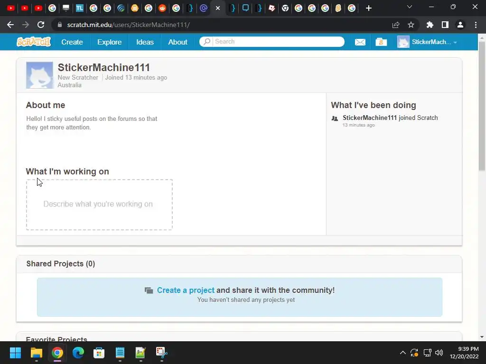
Task: Open StickerMachine111 link in activity feed
Action: [x=369, y=118]
